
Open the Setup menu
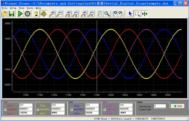point(13,8)
